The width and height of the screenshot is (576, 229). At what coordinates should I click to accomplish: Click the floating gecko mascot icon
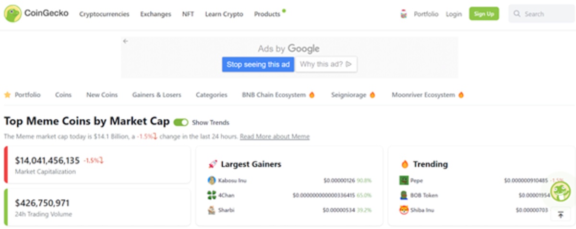[x=560, y=192]
